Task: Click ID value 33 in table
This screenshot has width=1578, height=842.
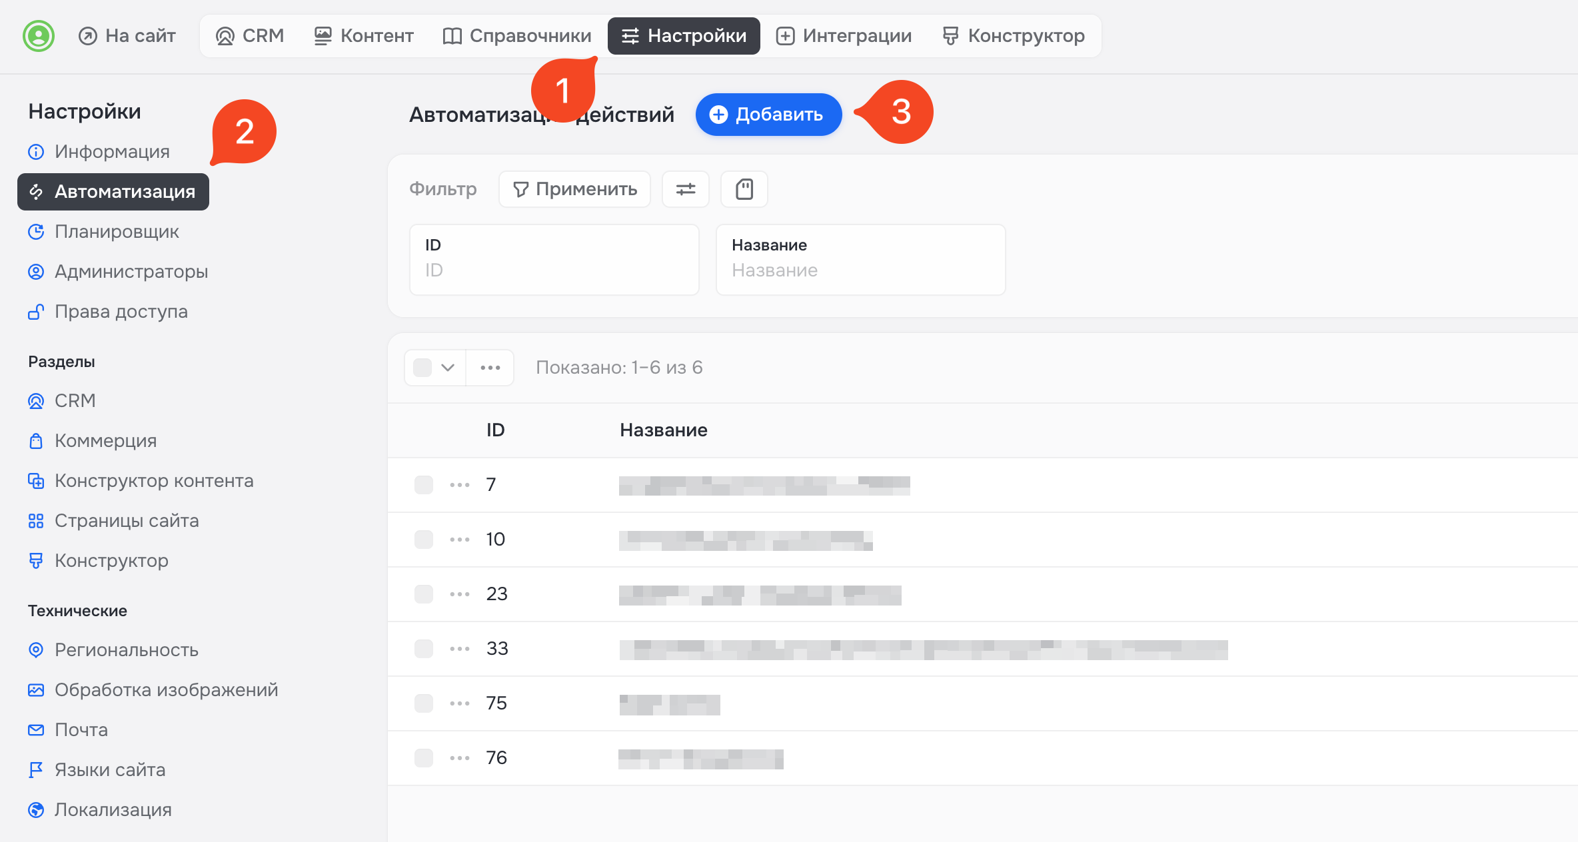Action: click(497, 649)
